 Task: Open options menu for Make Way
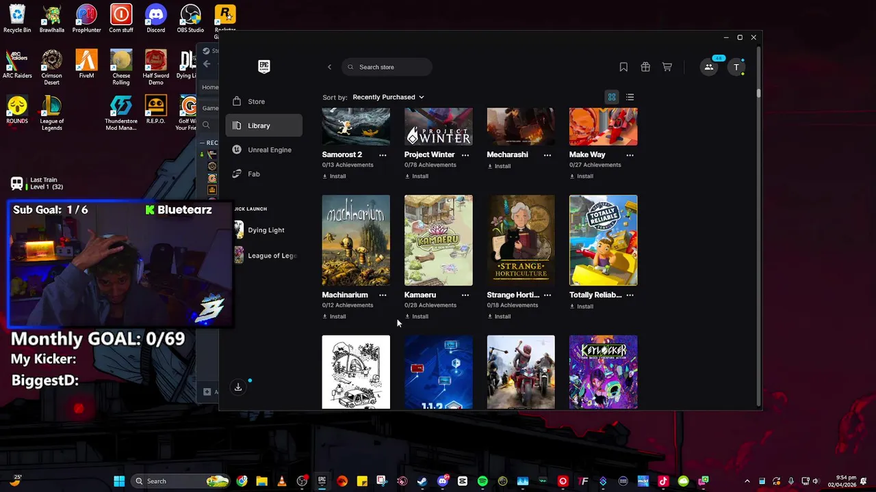pos(630,155)
